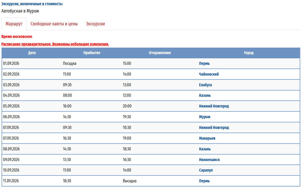Open the Муром city link
Image resolution: width=301 pixels, height=187 pixels.
click(x=205, y=117)
